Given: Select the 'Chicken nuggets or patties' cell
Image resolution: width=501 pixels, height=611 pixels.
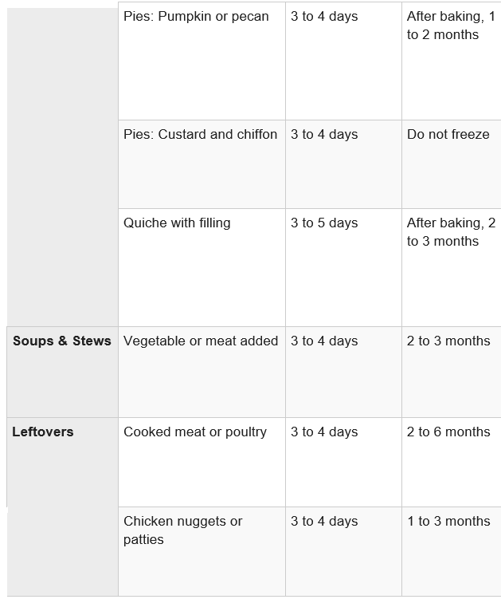Looking at the screenshot, I should click(x=202, y=552).
